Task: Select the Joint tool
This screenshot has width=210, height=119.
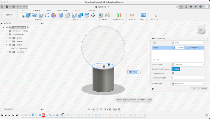Action: pos(107,15)
